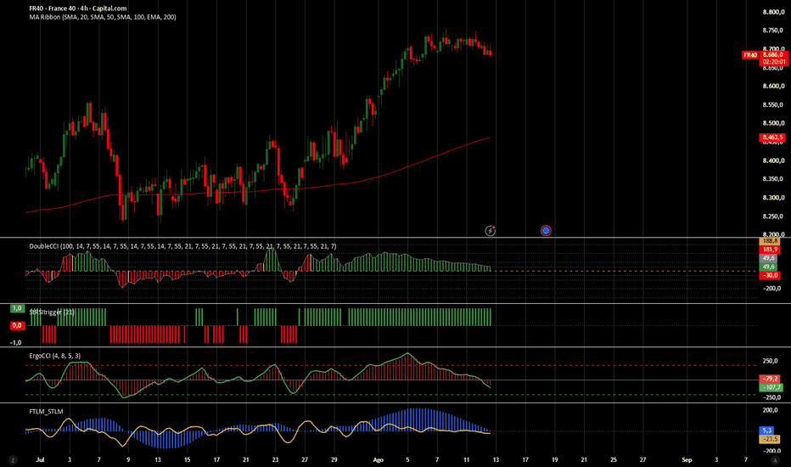Click the 200,0 FTLM_STLM scale label
This screenshot has width=791, height=467.
(771, 410)
